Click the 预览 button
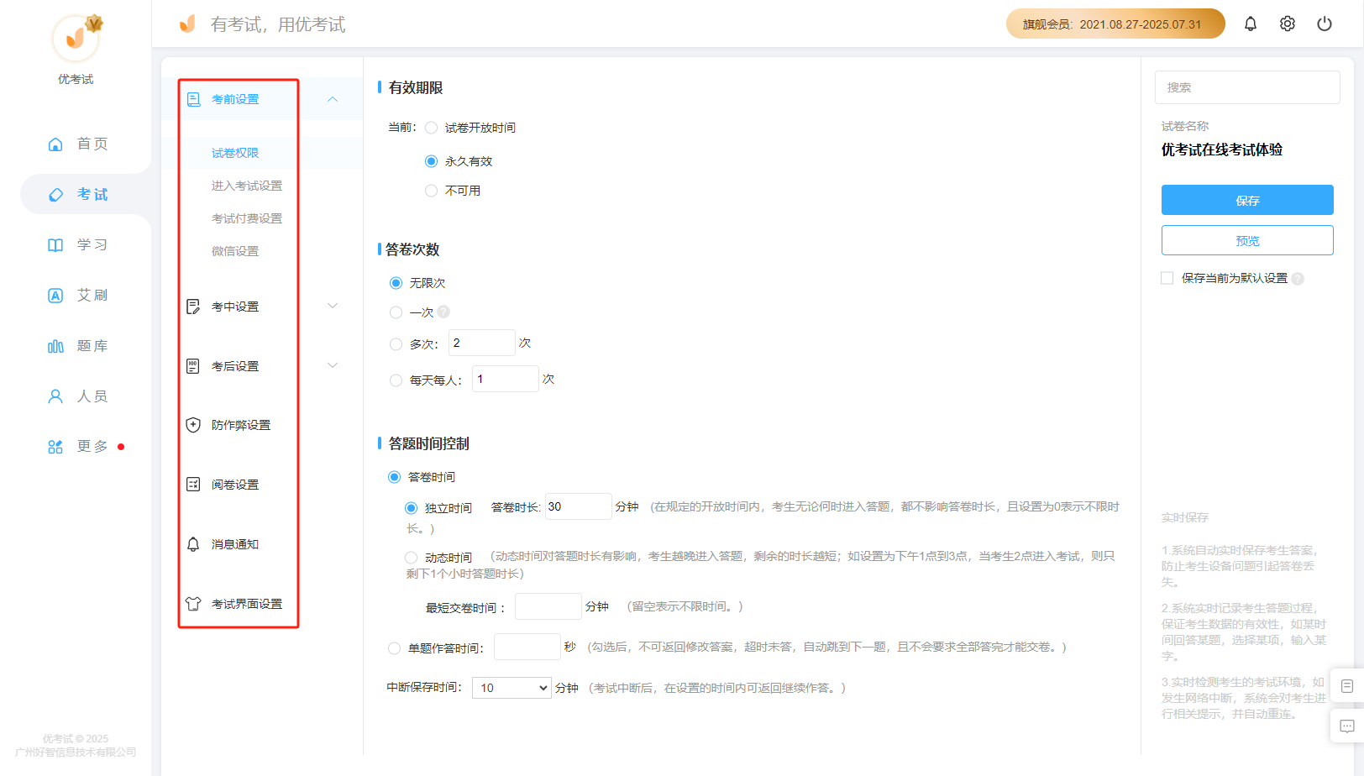 click(1247, 240)
